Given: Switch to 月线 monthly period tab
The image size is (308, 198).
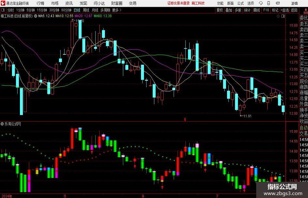Looking at the screenshot, I should pos(95,10).
